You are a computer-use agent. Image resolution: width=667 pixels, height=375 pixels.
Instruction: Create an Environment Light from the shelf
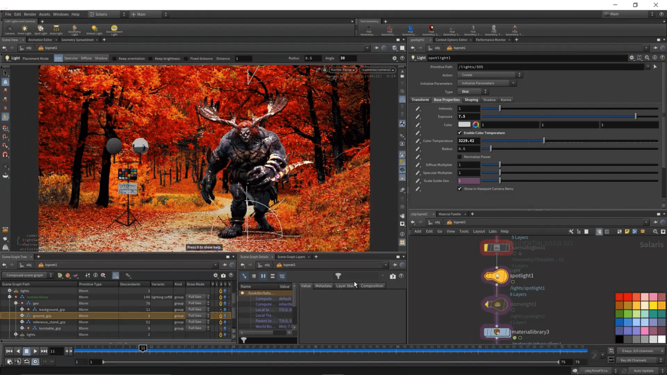click(x=114, y=29)
